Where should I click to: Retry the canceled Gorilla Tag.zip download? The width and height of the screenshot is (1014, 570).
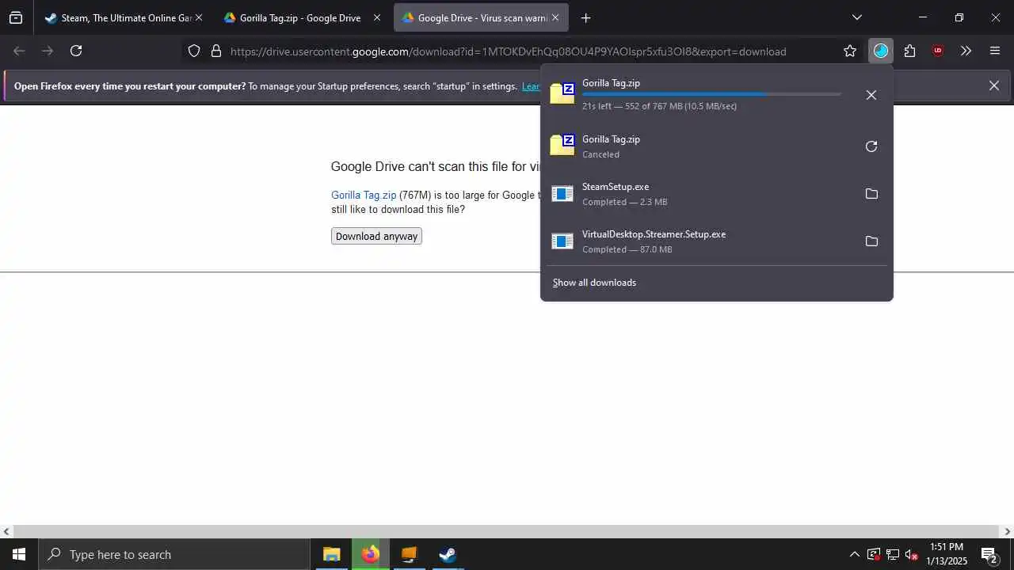tap(871, 146)
